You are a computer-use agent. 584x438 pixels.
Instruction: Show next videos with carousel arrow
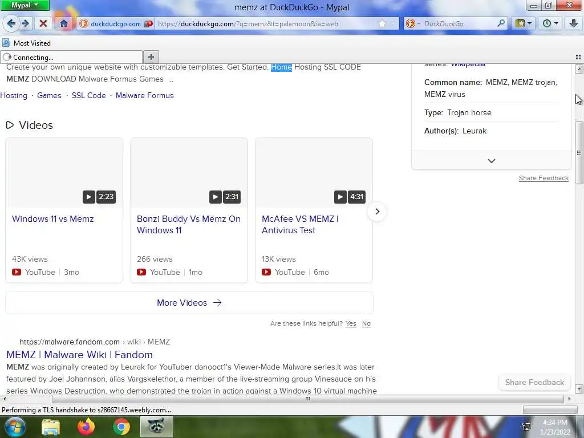377,211
